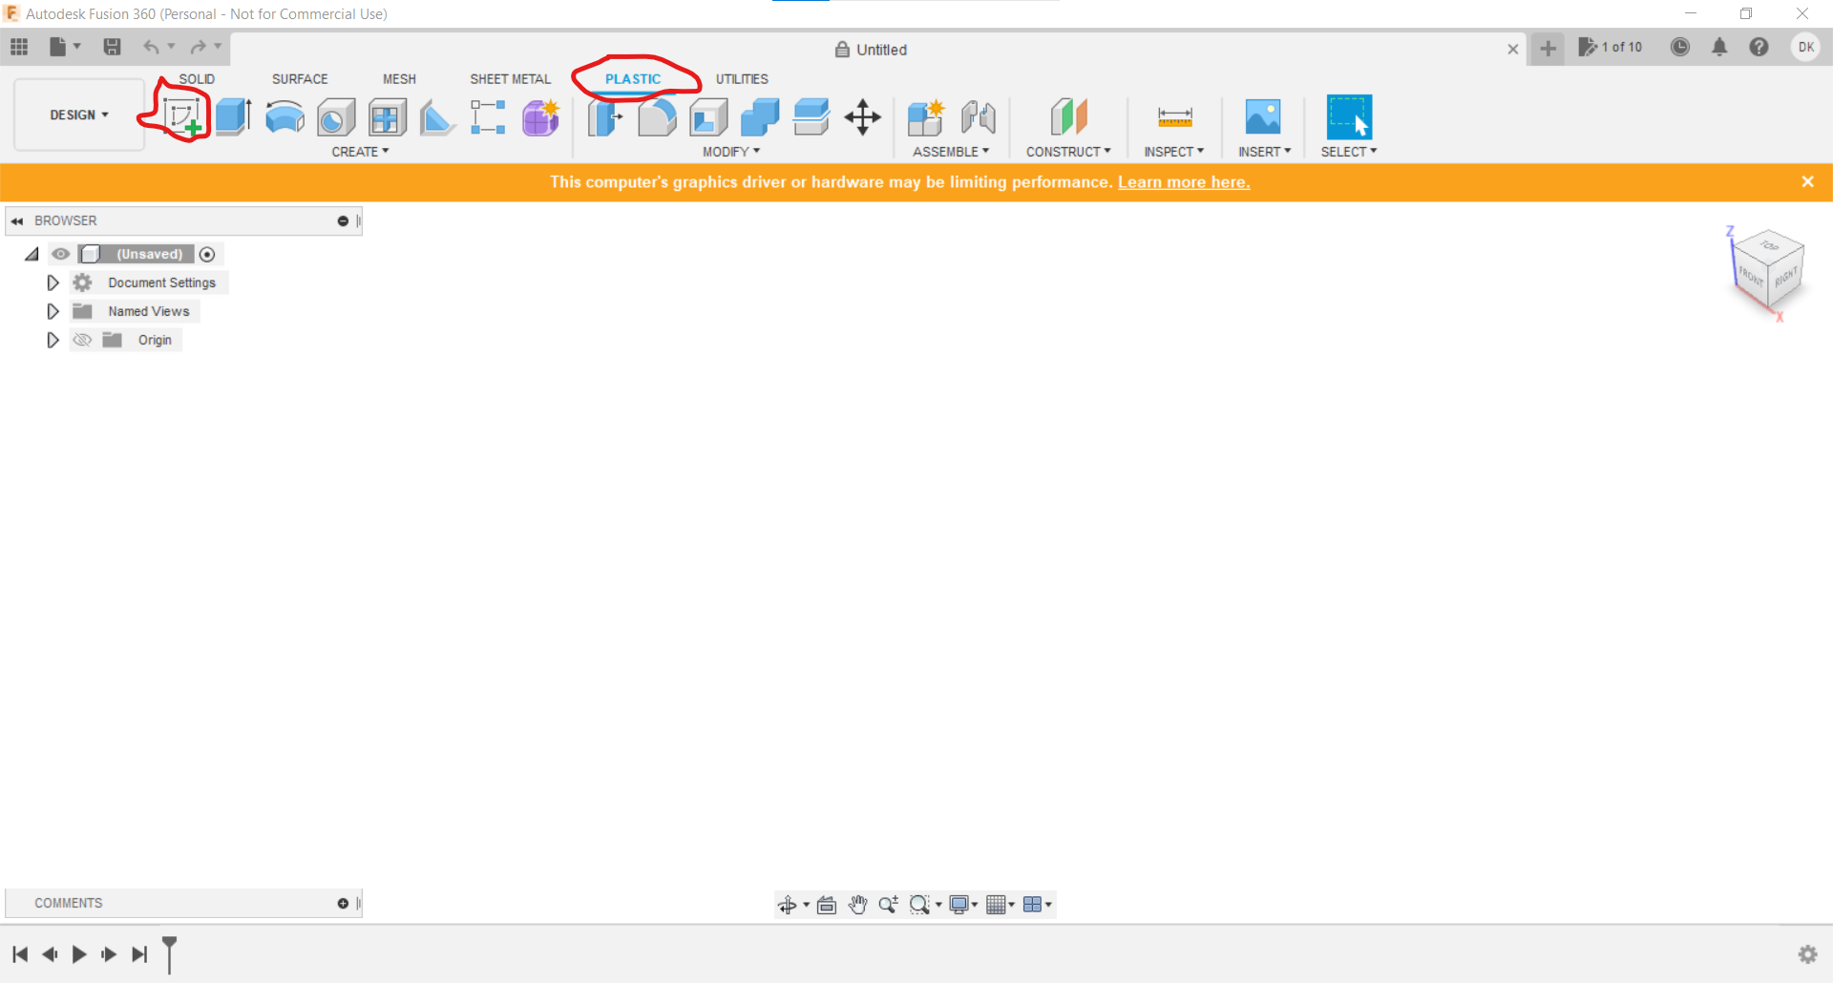This screenshot has width=1833, height=983.
Task: Open the CONSTRUCT dropdown
Action: tap(1069, 151)
